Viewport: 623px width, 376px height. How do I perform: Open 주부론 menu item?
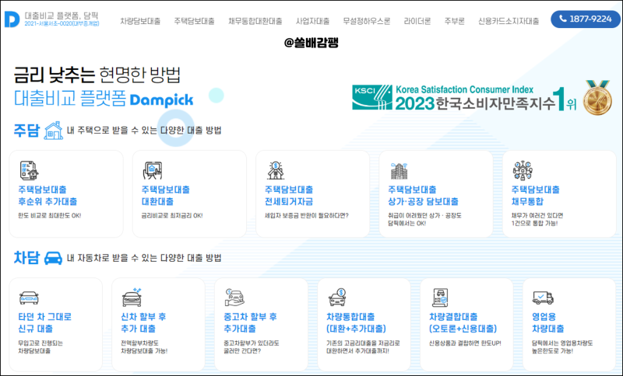click(x=455, y=21)
